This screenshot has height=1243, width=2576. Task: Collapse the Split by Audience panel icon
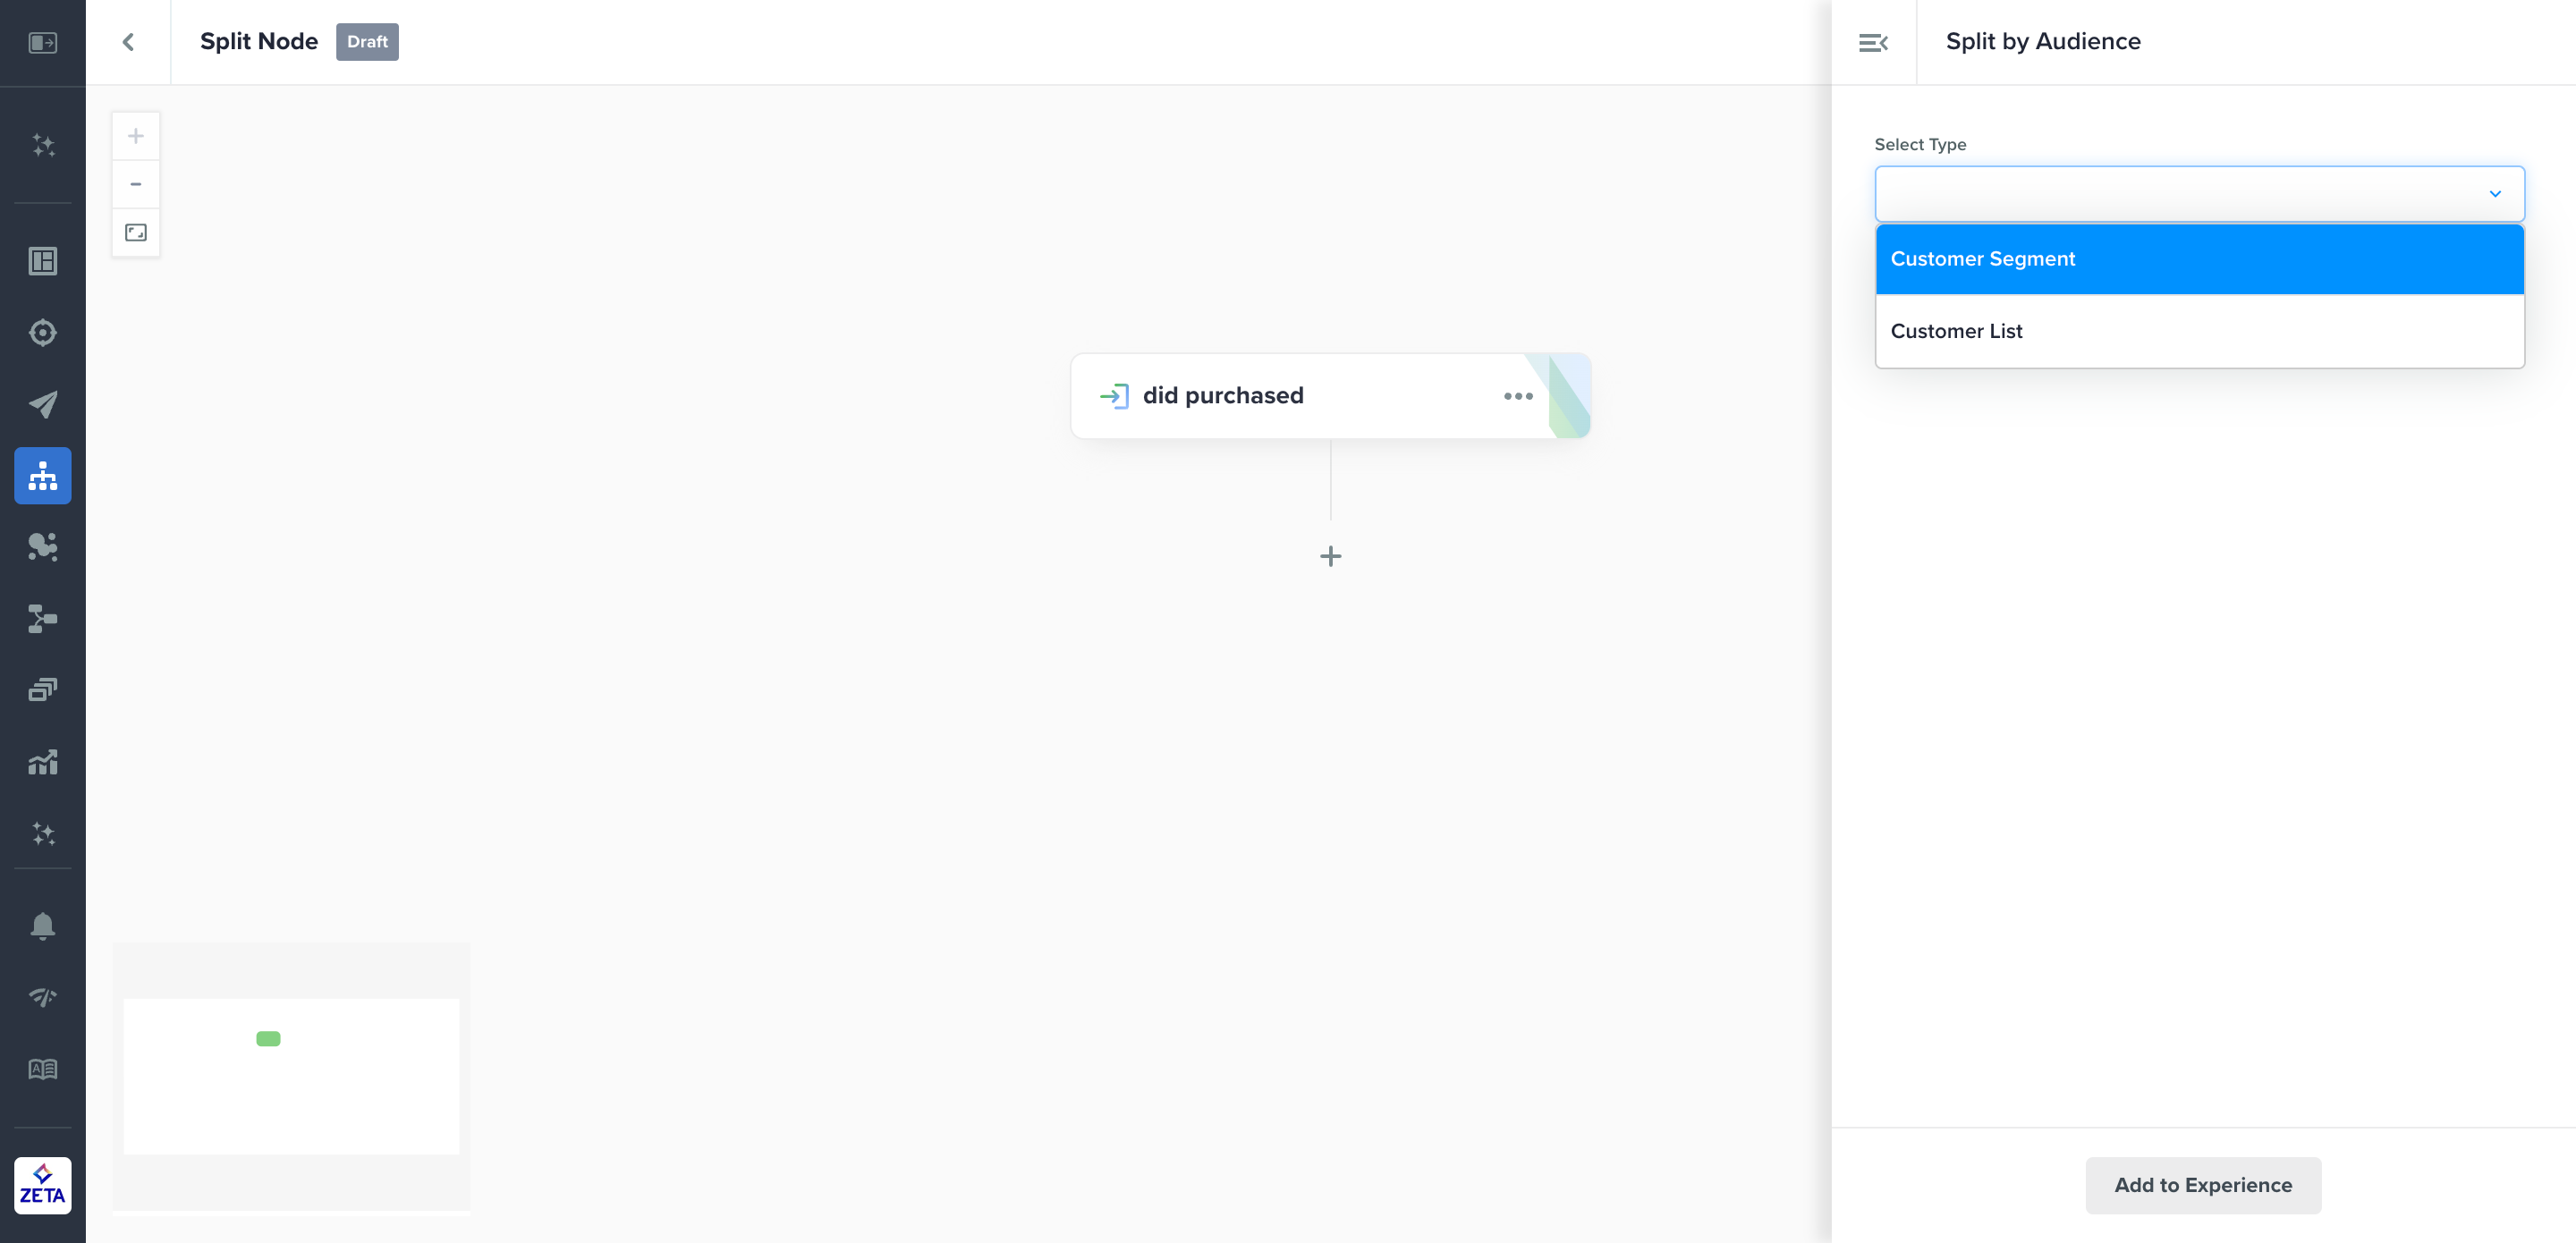click(x=1873, y=42)
